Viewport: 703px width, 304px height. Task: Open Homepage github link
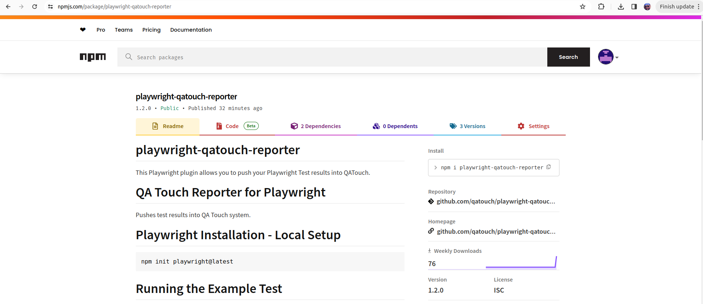coord(496,231)
